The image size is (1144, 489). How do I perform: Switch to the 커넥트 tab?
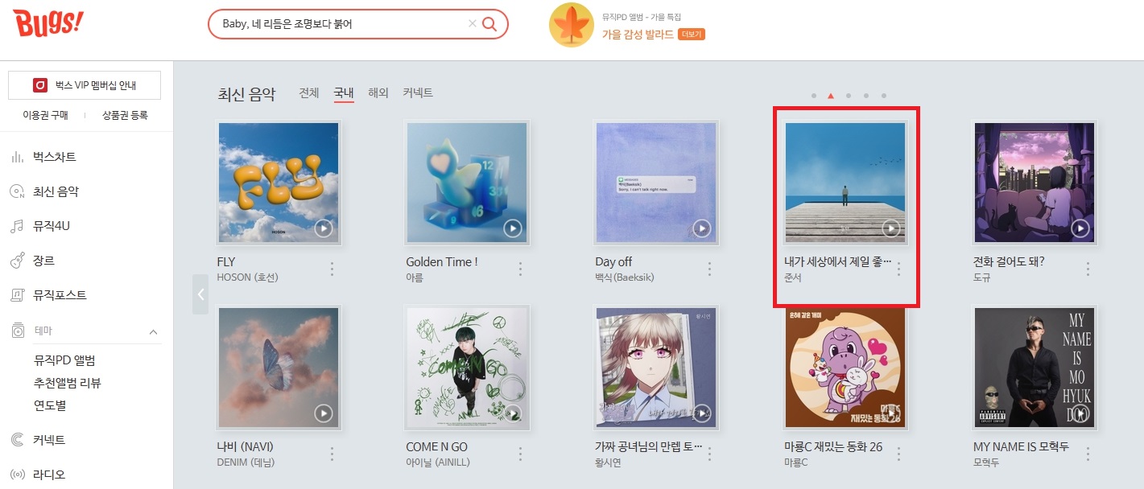pyautogui.click(x=418, y=93)
